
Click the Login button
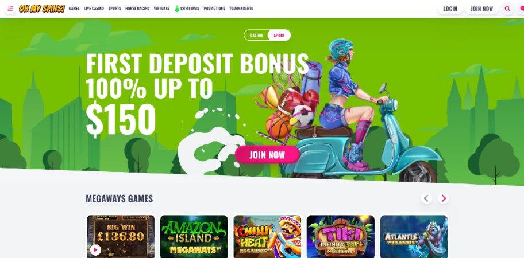click(x=450, y=9)
